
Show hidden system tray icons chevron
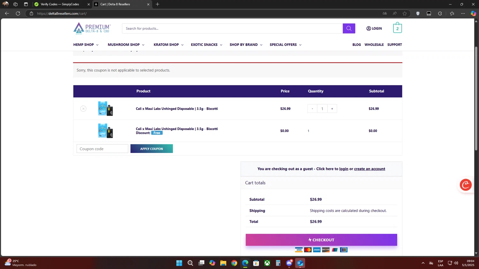tap(423, 263)
